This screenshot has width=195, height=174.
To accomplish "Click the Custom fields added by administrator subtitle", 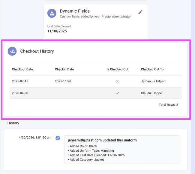I will (x=95, y=16).
